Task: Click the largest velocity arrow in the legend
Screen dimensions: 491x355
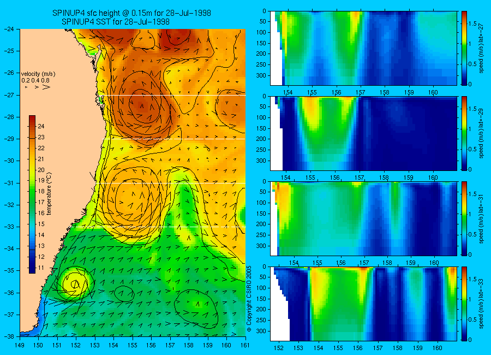Action: 46,87
